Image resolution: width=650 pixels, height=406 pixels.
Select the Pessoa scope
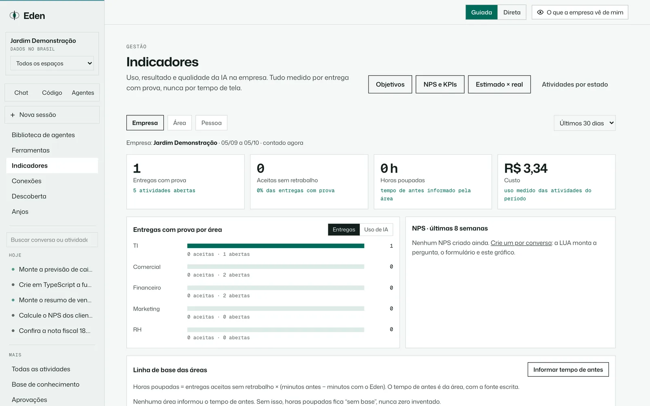pyautogui.click(x=211, y=123)
